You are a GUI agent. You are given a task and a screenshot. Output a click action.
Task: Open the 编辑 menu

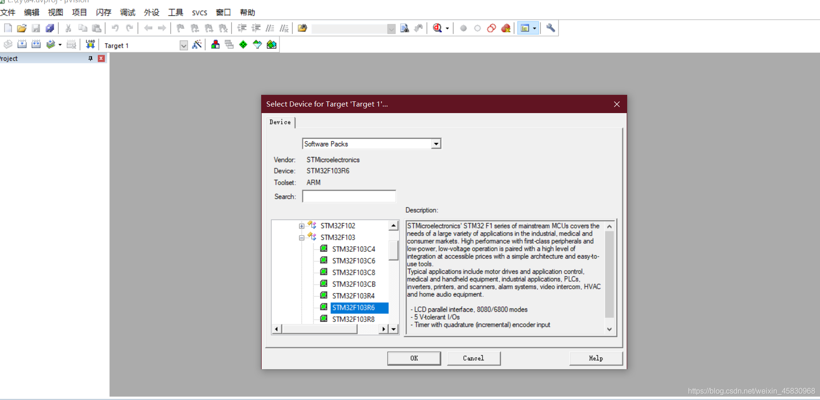[32, 12]
